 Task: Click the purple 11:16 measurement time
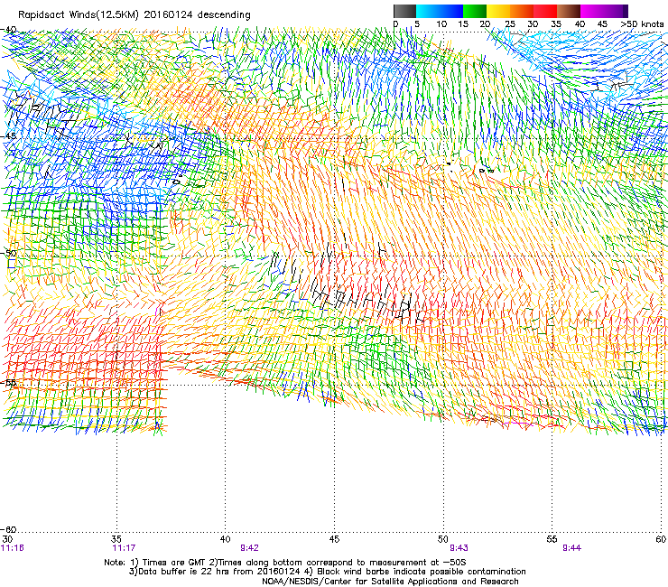coord(13,548)
